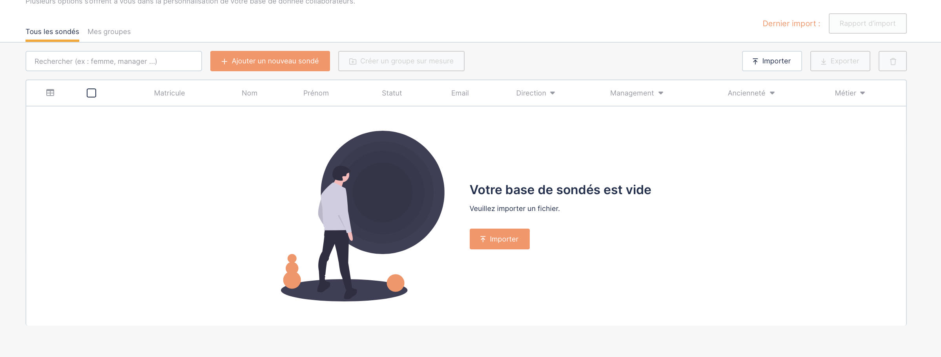The image size is (941, 357).
Task: Expand the Ancienneté filter arrow
Action: (x=772, y=93)
